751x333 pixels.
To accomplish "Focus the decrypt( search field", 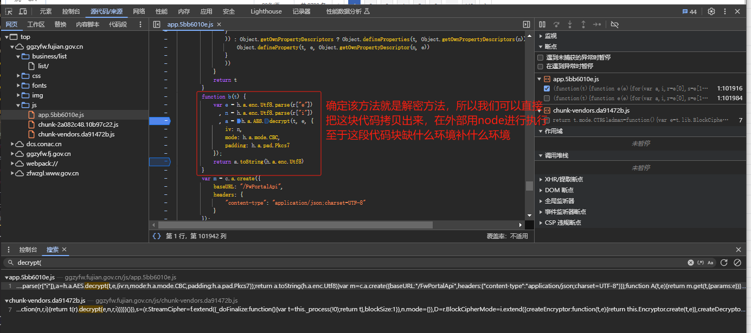I will pyautogui.click(x=347, y=263).
